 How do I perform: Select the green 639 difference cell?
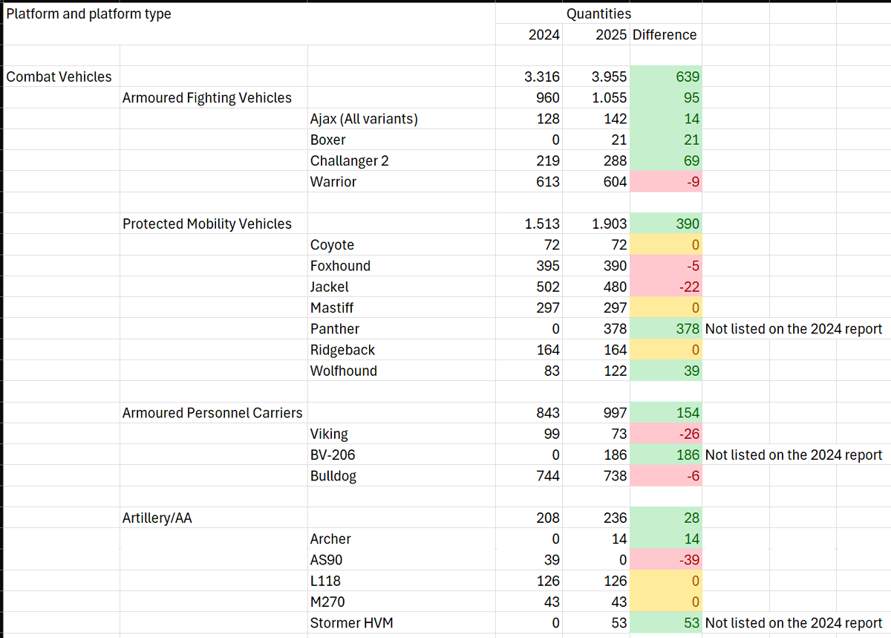665,77
